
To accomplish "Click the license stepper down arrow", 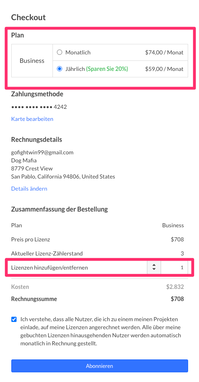I will pos(154,269).
